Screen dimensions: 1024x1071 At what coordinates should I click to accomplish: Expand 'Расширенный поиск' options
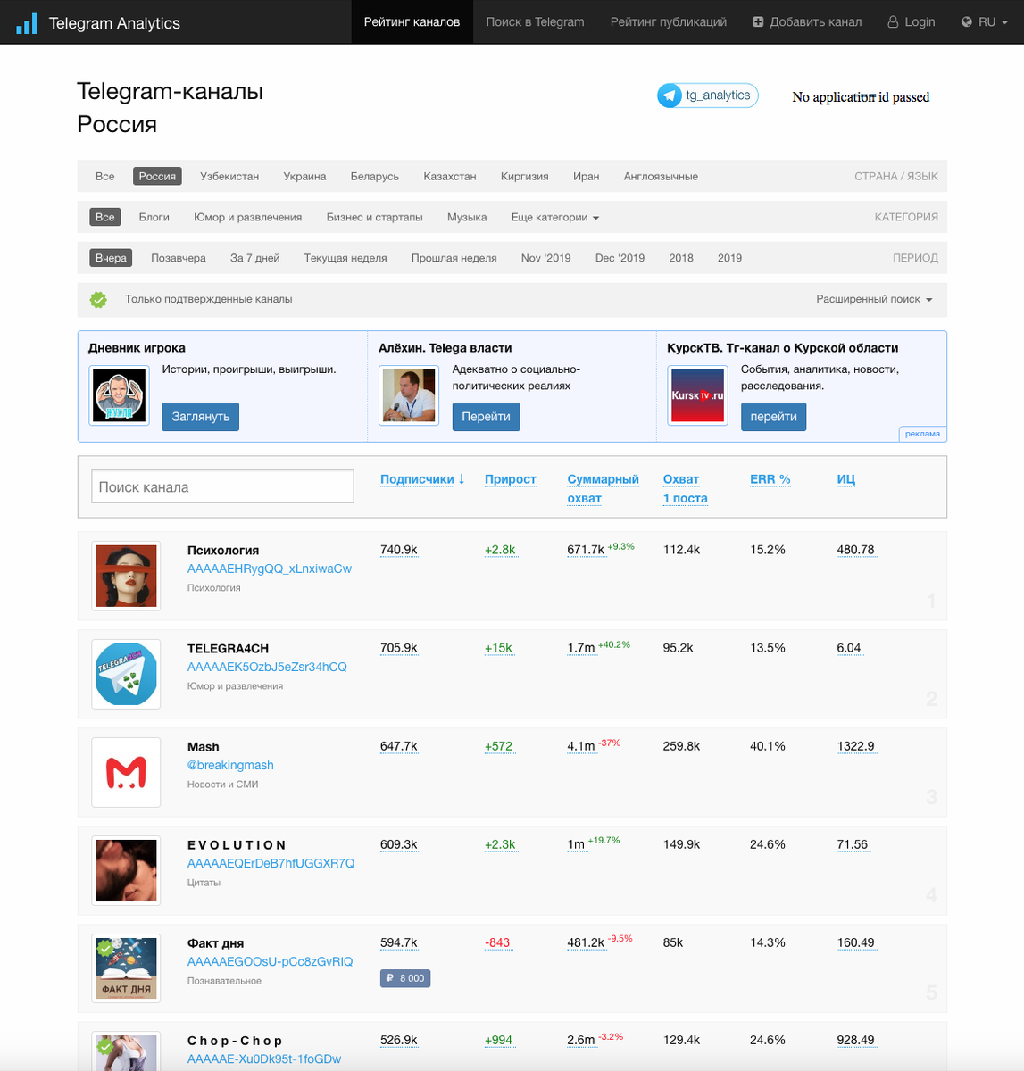pos(874,299)
